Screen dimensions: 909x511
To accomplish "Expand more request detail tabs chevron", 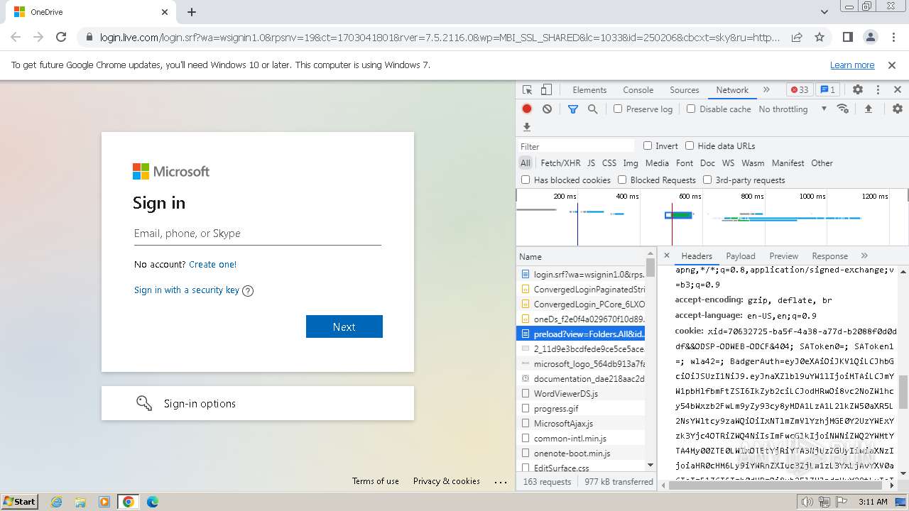I will point(864,255).
